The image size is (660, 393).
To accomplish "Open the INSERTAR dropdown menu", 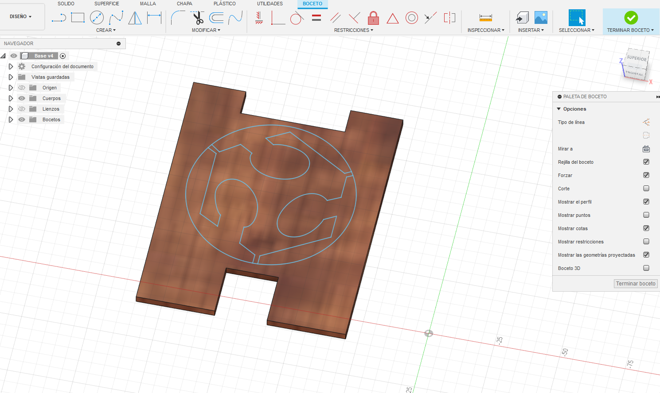I will (531, 30).
